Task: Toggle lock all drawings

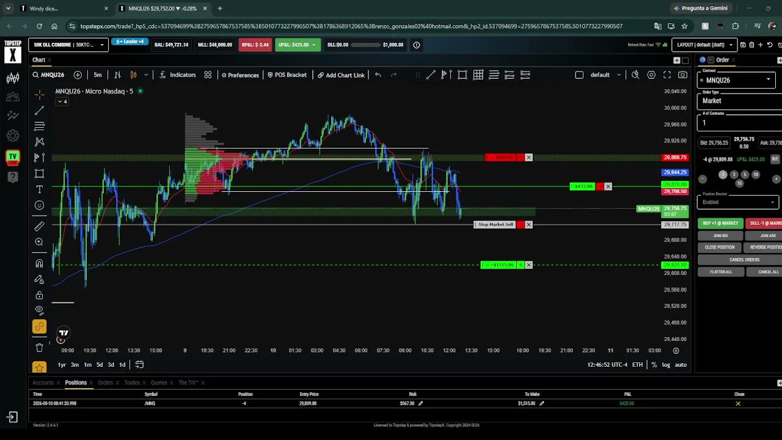Action: click(39, 295)
